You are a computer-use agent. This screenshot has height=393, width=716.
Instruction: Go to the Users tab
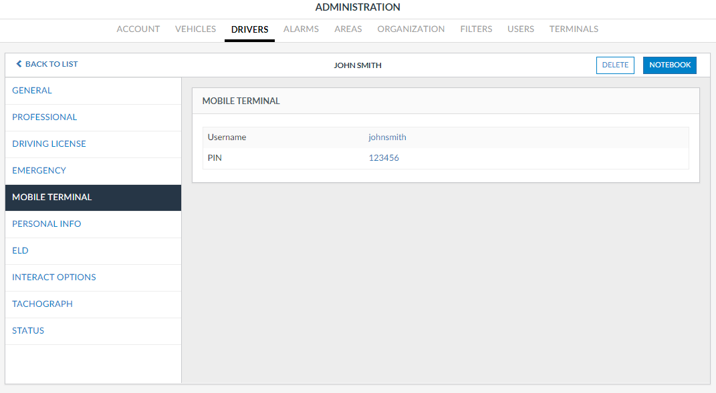tap(520, 29)
